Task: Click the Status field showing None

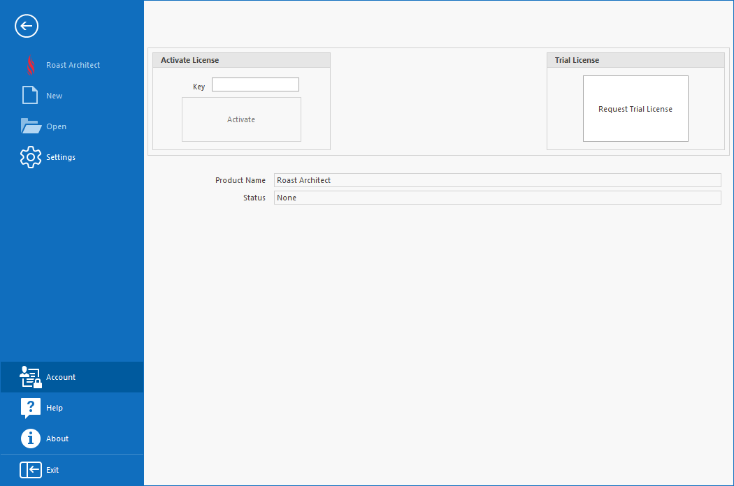Action: point(497,198)
